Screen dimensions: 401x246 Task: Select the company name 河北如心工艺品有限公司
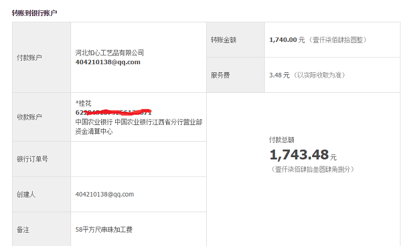pos(109,53)
